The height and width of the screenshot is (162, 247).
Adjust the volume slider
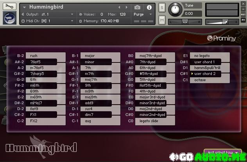[222, 22]
